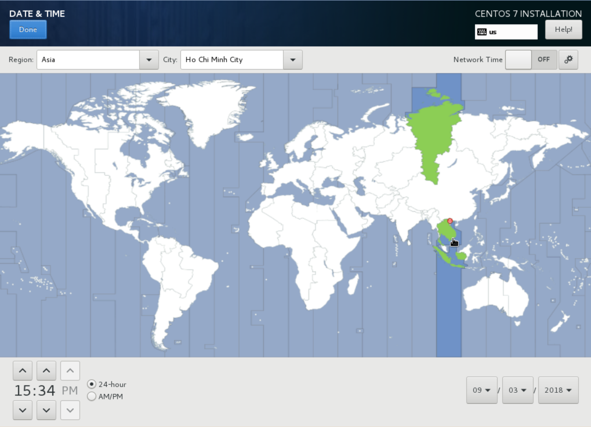Click the Asia region text field
591x427 pixels.
click(x=88, y=60)
